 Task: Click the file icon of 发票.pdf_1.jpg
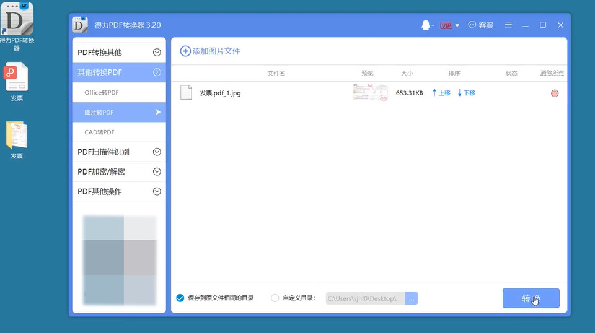click(186, 93)
